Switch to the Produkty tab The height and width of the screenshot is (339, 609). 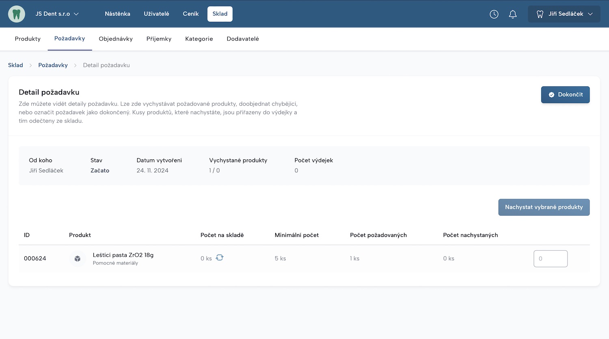pyautogui.click(x=28, y=39)
